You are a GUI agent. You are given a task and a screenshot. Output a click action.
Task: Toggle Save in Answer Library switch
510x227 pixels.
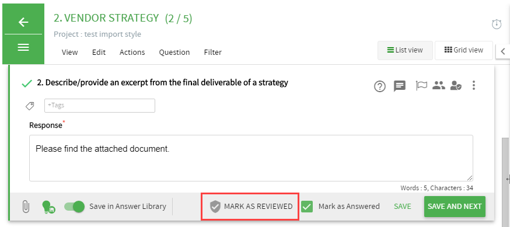coord(74,207)
